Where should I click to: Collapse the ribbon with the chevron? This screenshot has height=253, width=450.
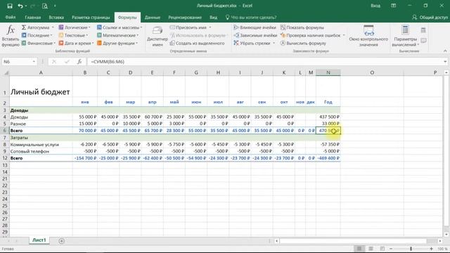coord(445,51)
